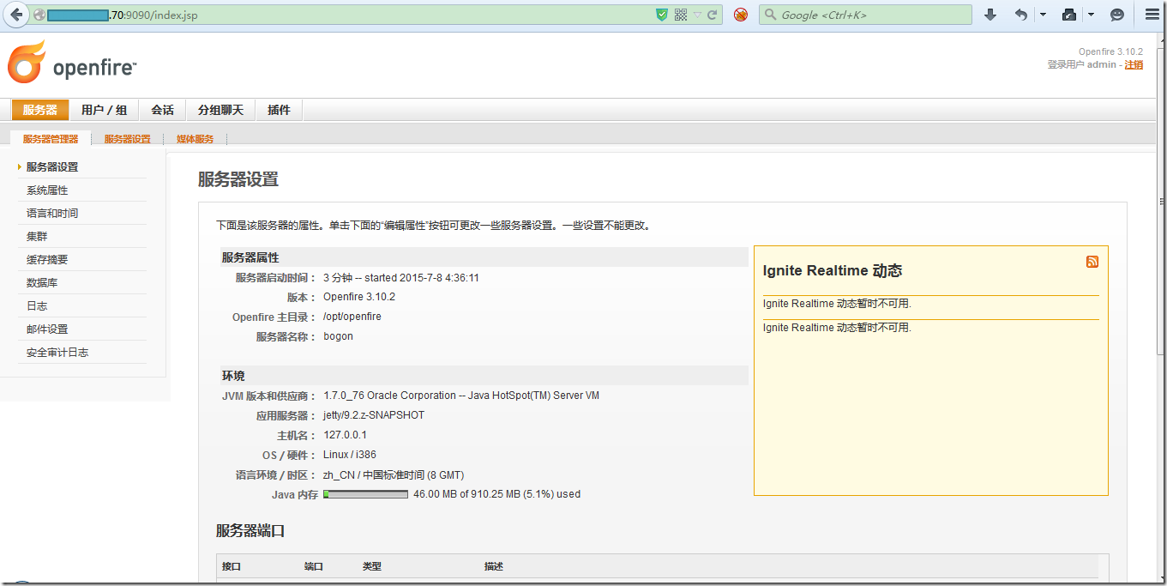Open 系统属性 in the sidebar
The image size is (1167, 586).
point(47,190)
